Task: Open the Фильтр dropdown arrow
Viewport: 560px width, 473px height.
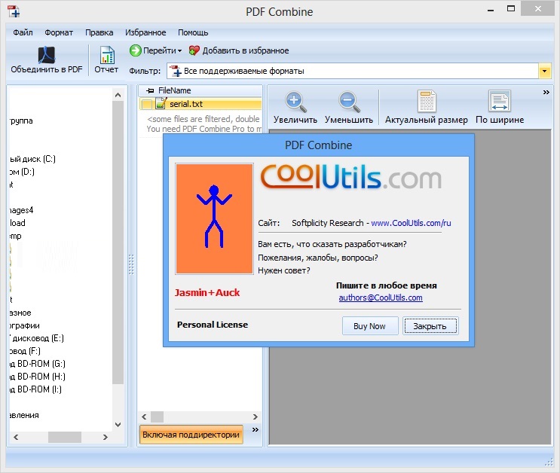Action: 544,71
